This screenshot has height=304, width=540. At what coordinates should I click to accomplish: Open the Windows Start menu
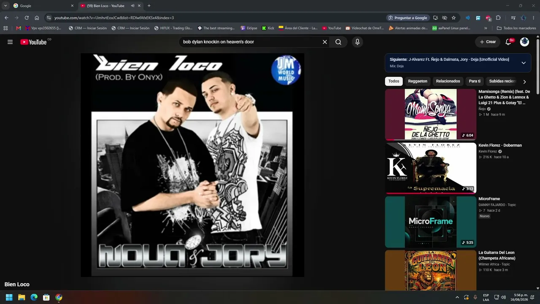point(9,297)
